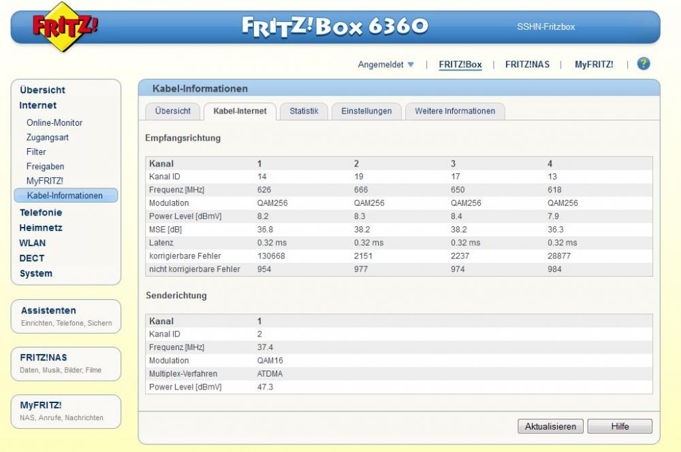The width and height of the screenshot is (681, 452).
Task: Open the System sidebar menu
Action: (35, 274)
